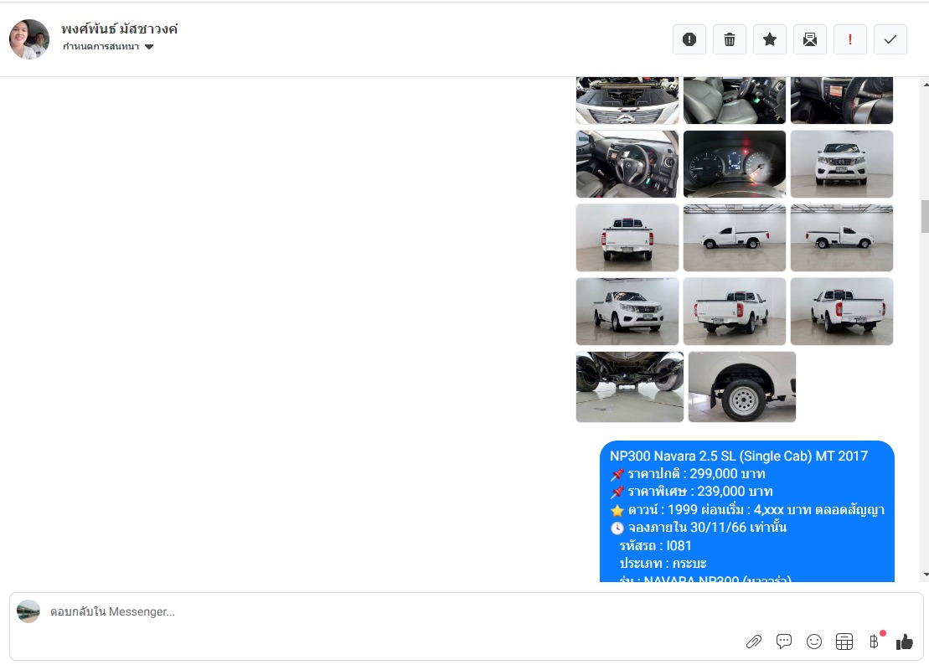Open the table calendar icon in composer
Screen dimensions: 929x665
tap(844, 642)
